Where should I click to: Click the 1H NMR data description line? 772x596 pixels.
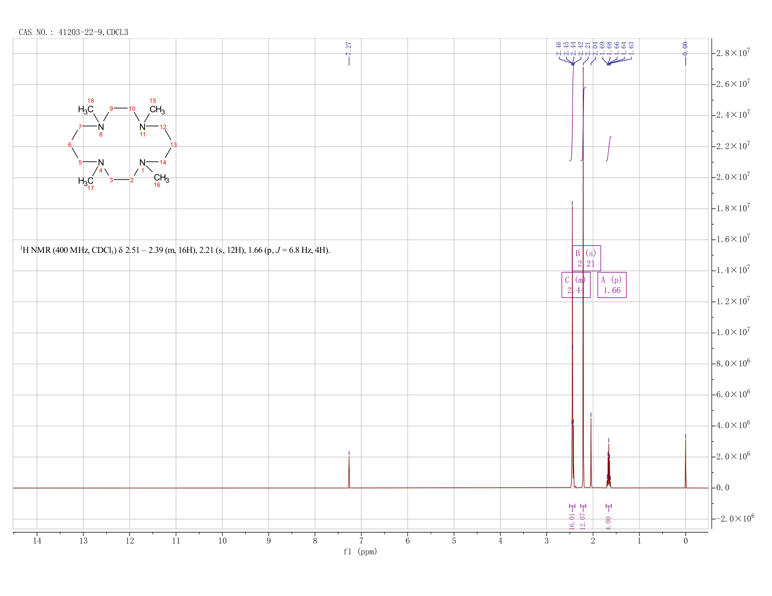[x=175, y=250]
